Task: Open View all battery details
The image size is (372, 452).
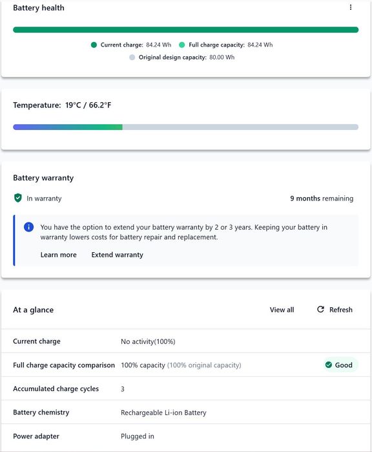Action: coord(282,310)
